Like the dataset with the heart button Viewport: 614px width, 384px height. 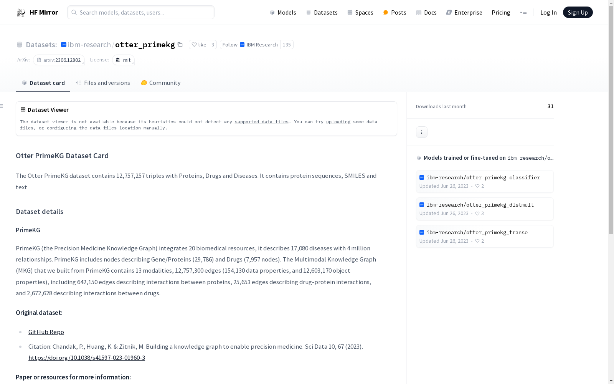pyautogui.click(x=199, y=45)
